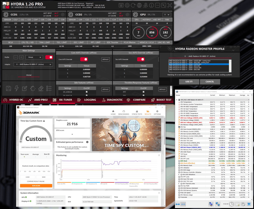Open the GPU index dropdown showing 0
Screen dimensions: 254x209
click(x=167, y=15)
